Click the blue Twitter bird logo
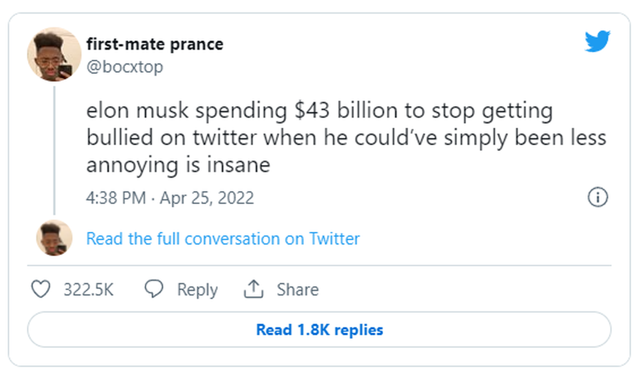Image resolution: width=641 pixels, height=377 pixels. point(597,41)
